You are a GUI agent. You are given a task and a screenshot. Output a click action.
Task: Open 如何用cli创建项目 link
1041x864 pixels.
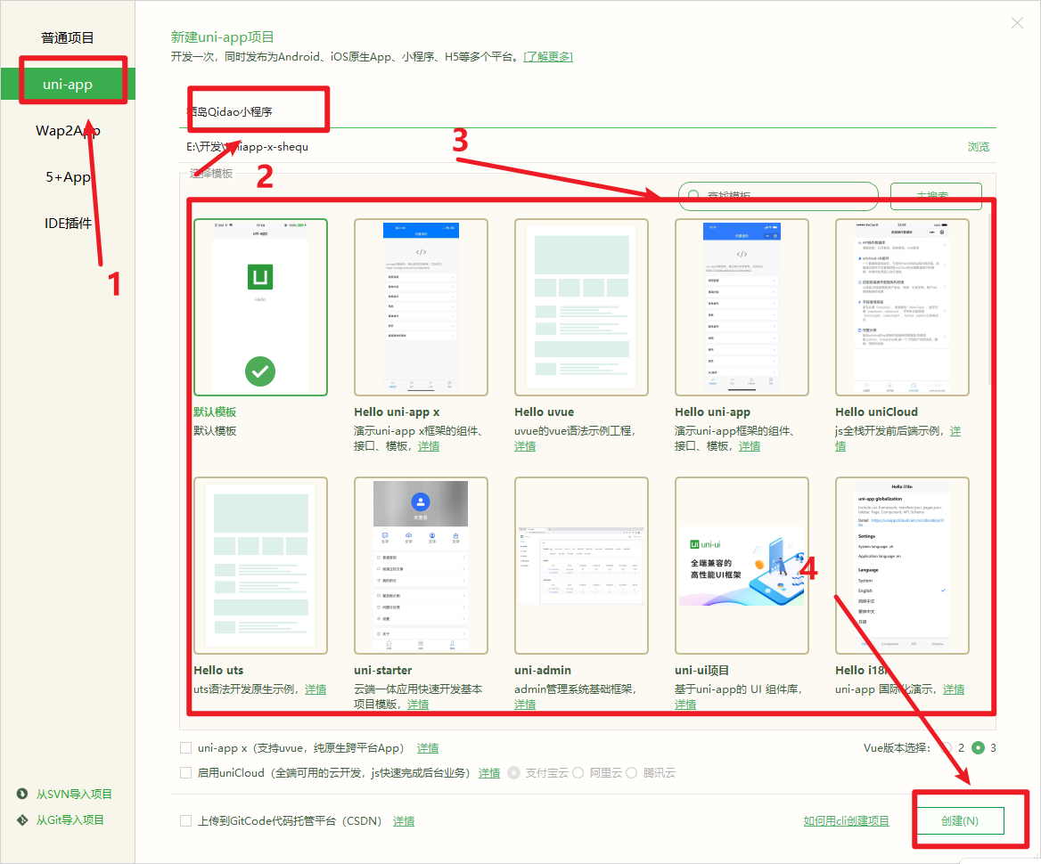coord(847,821)
